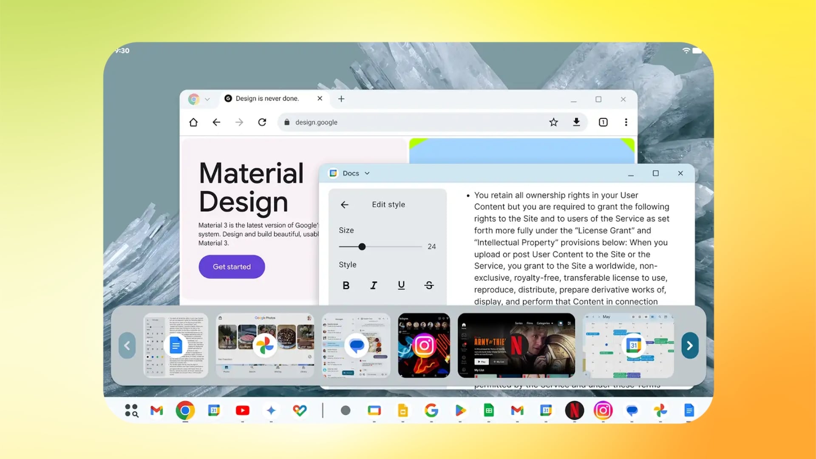Launch Play Store from the taskbar
The width and height of the screenshot is (816, 459).
pos(460,411)
